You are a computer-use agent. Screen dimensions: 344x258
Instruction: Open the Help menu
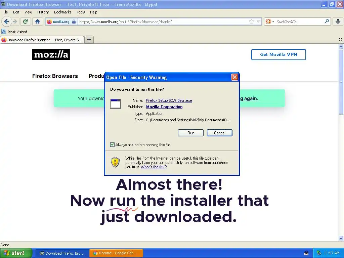point(94,12)
